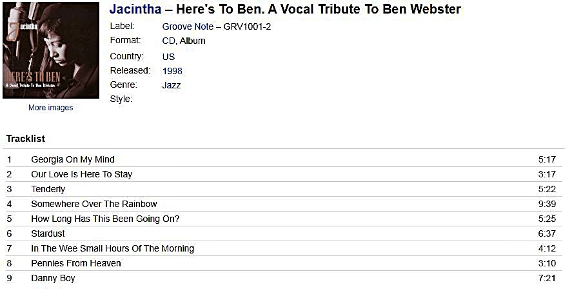Choose How Long Has This Been Going On?
Image resolution: width=572 pixels, height=307 pixels.
[105, 219]
